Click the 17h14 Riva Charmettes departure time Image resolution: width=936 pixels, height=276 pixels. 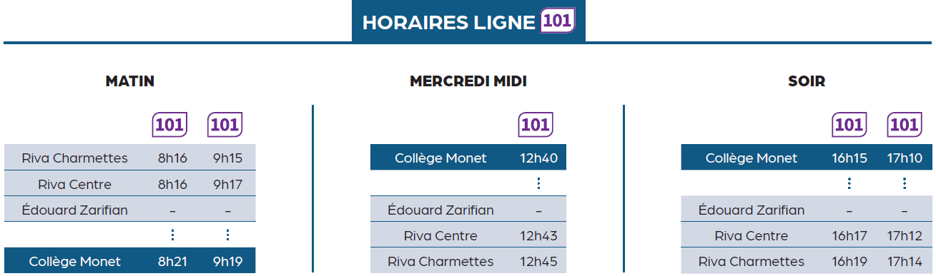[x=905, y=261]
